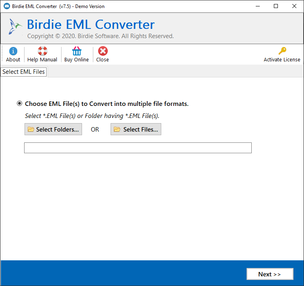
Task: Open the About info icon
Action: pos(13,51)
